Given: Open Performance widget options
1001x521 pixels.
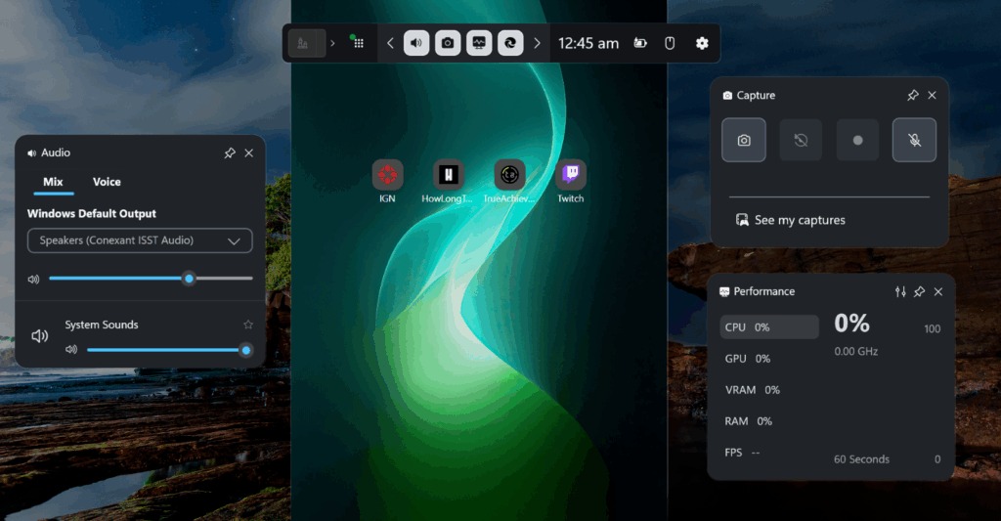Looking at the screenshot, I should 900,292.
